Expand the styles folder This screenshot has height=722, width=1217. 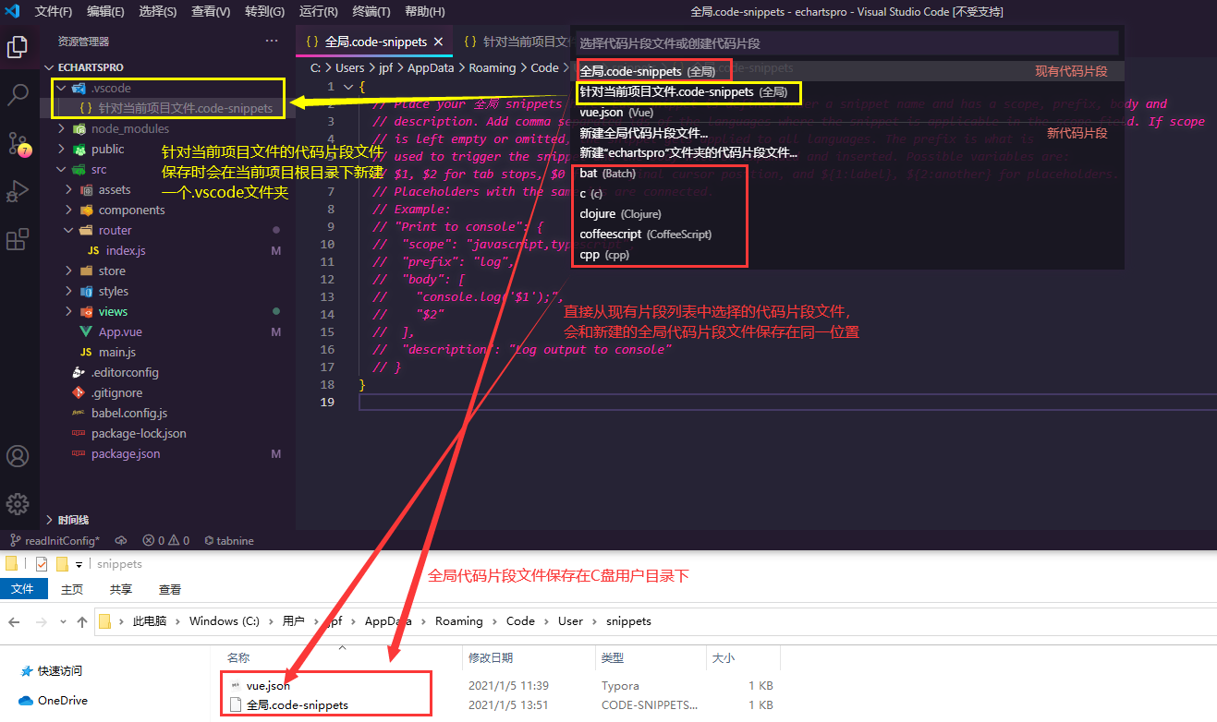68,291
